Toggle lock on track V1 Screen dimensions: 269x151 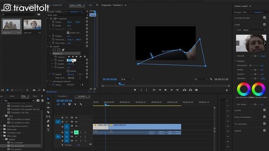click(63, 127)
